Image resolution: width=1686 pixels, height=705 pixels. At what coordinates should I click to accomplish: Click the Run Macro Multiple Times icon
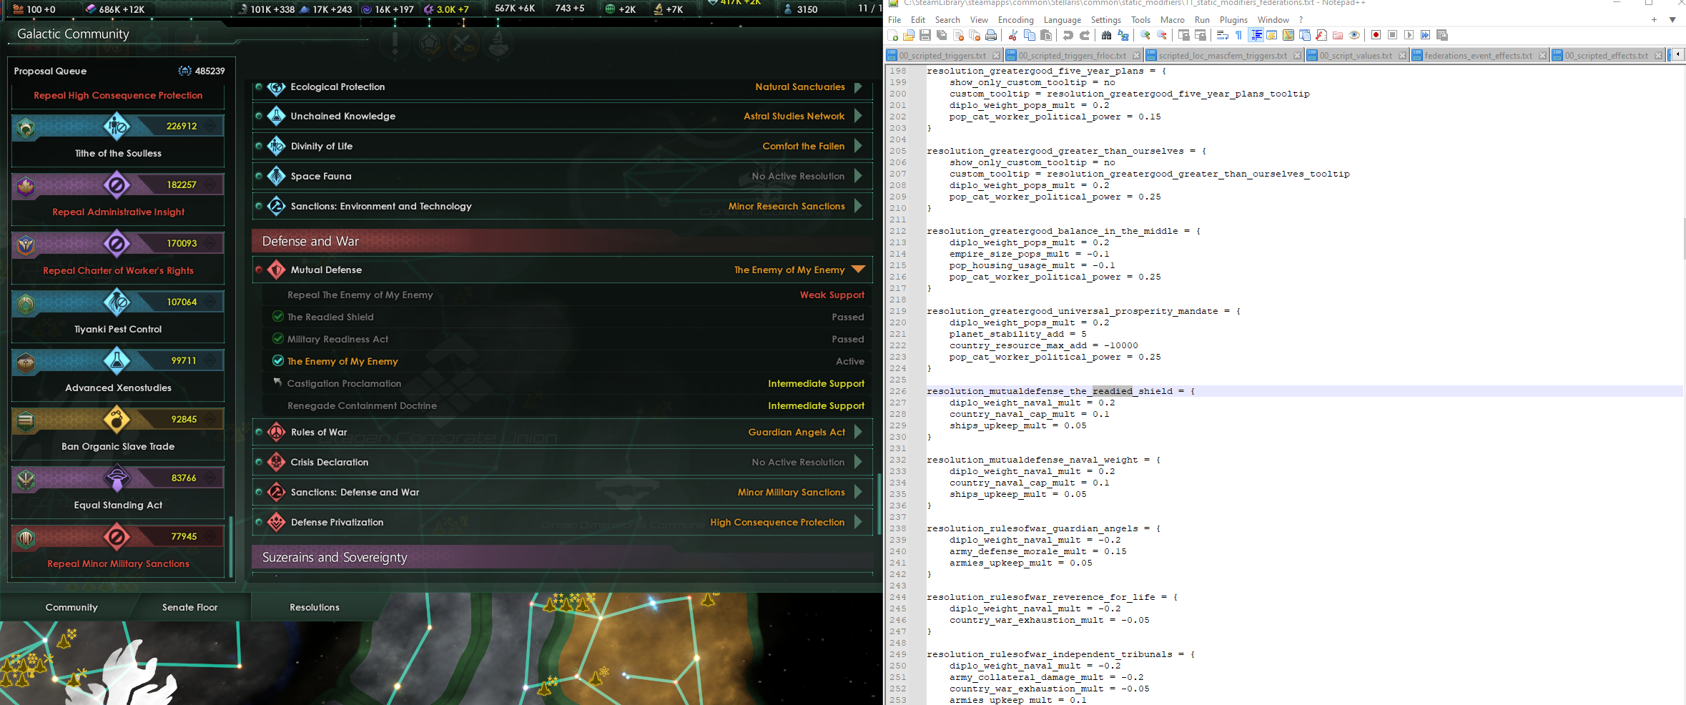pyautogui.click(x=1425, y=35)
